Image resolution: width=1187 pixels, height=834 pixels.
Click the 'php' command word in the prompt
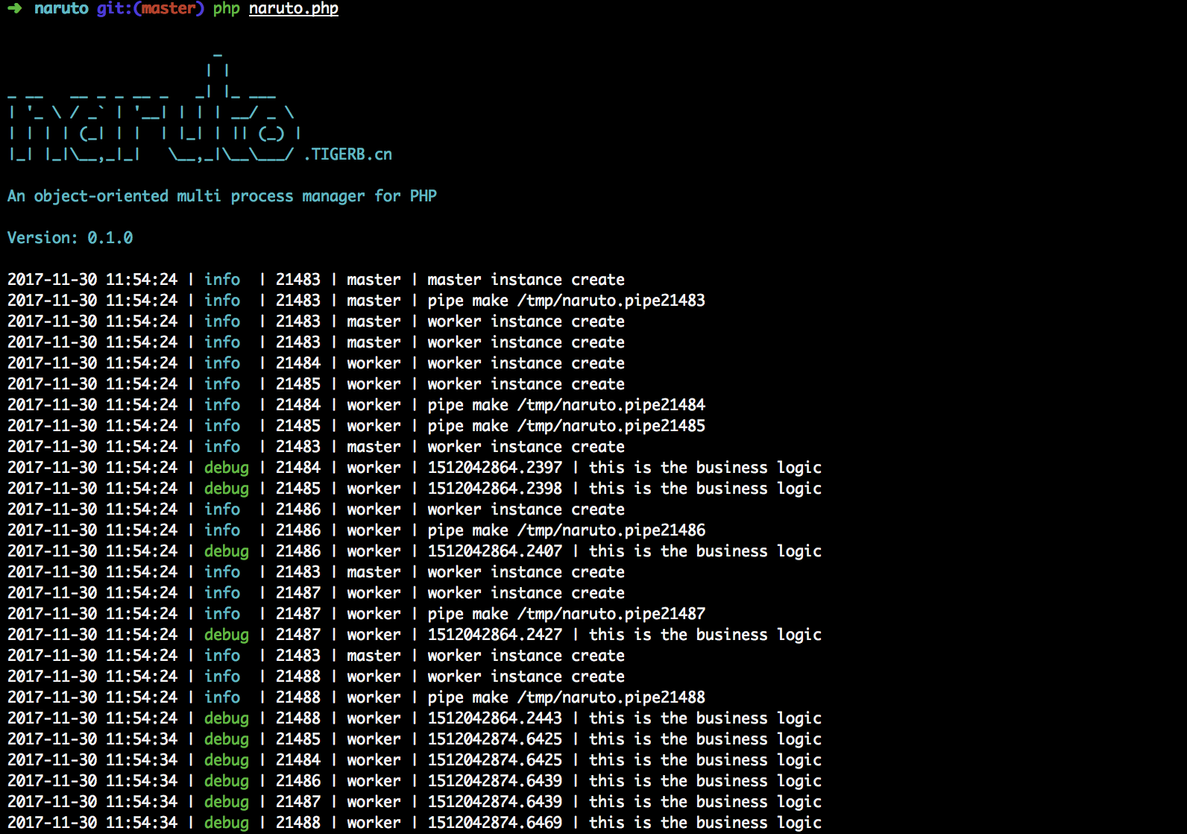pos(227,10)
